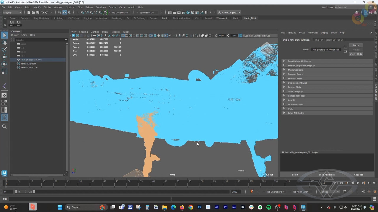Switch to the ship_photogram_001_u1_v1 tab
This screenshot has height=212, width=378.
tap(329, 40)
